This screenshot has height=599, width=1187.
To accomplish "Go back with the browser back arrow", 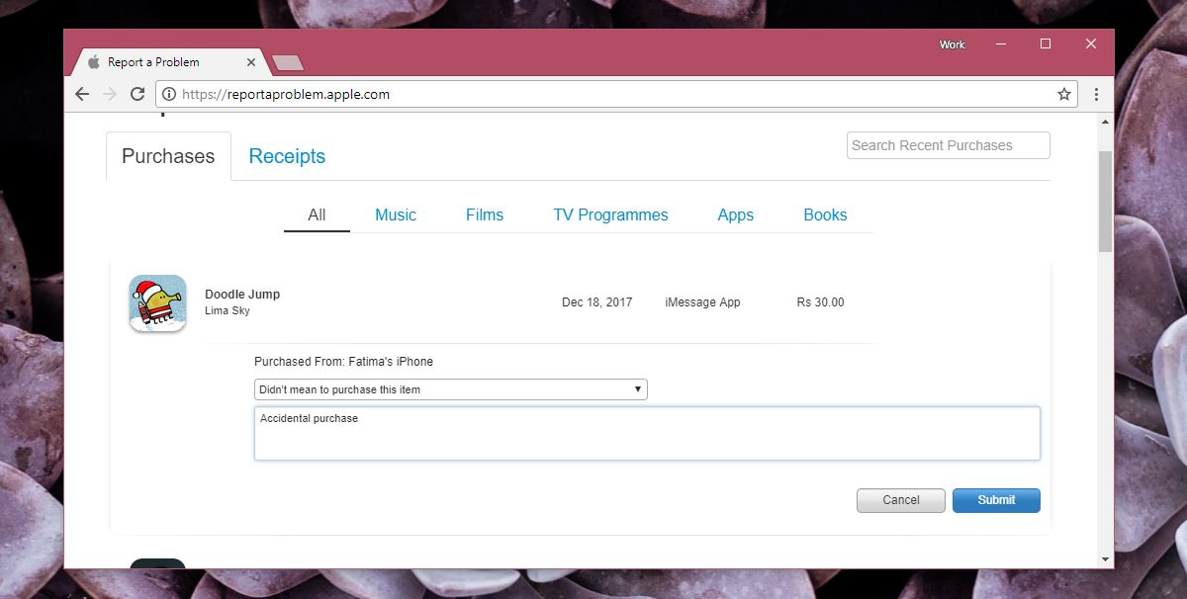I will click(82, 94).
